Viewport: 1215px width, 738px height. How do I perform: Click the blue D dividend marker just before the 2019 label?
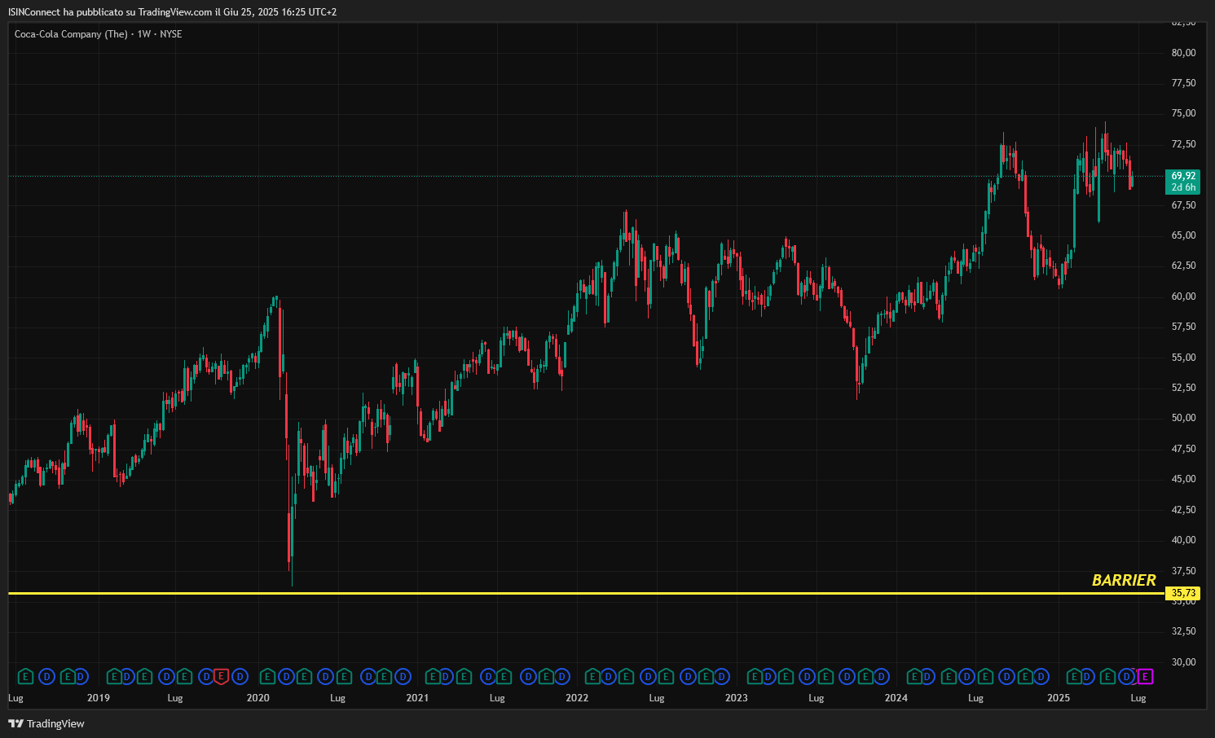[81, 676]
